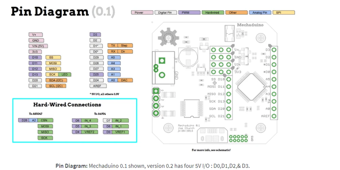Image resolution: width=340 pixels, height=170 pixels.
Task: Click the green CSN label
Action: (45, 120)
